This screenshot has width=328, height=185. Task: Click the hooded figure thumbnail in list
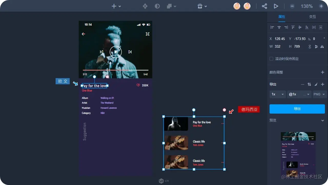pos(176,124)
